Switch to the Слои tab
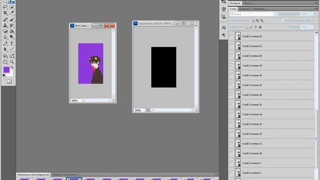Viewport: 320px width, 180px height. (x=233, y=9)
